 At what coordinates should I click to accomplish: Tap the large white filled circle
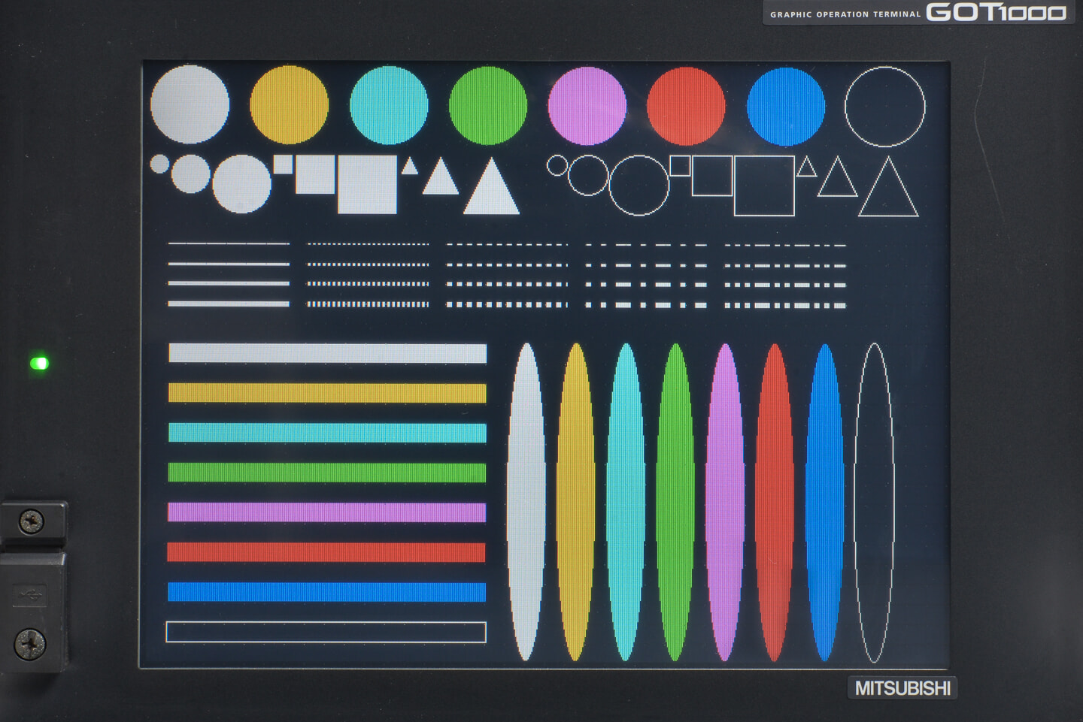[x=190, y=104]
